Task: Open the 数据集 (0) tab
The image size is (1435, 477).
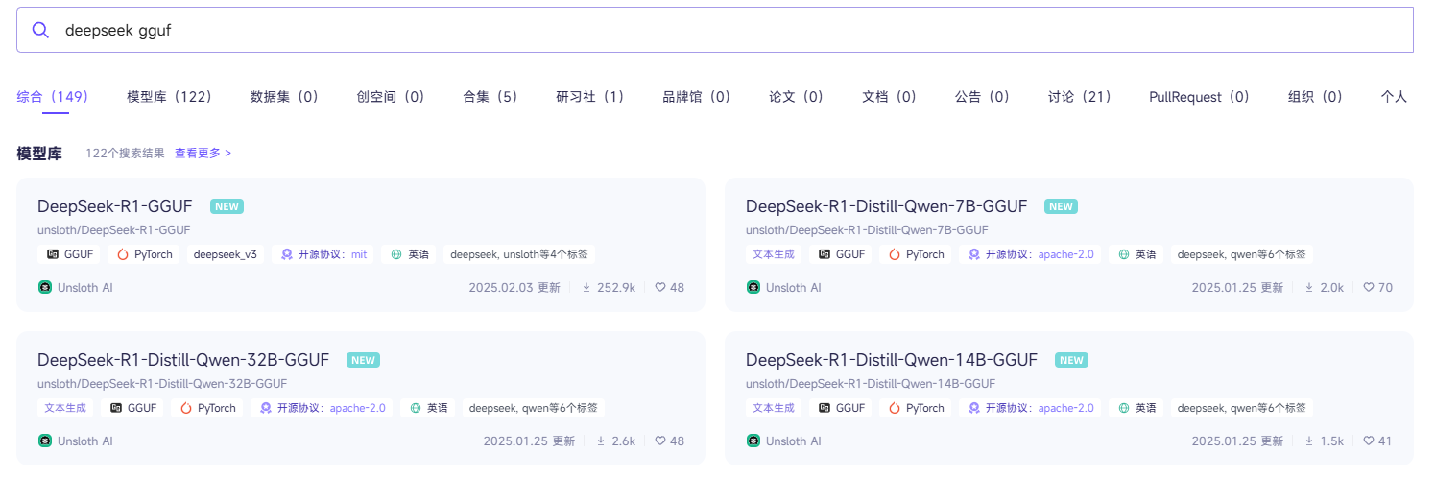Action: click(284, 97)
